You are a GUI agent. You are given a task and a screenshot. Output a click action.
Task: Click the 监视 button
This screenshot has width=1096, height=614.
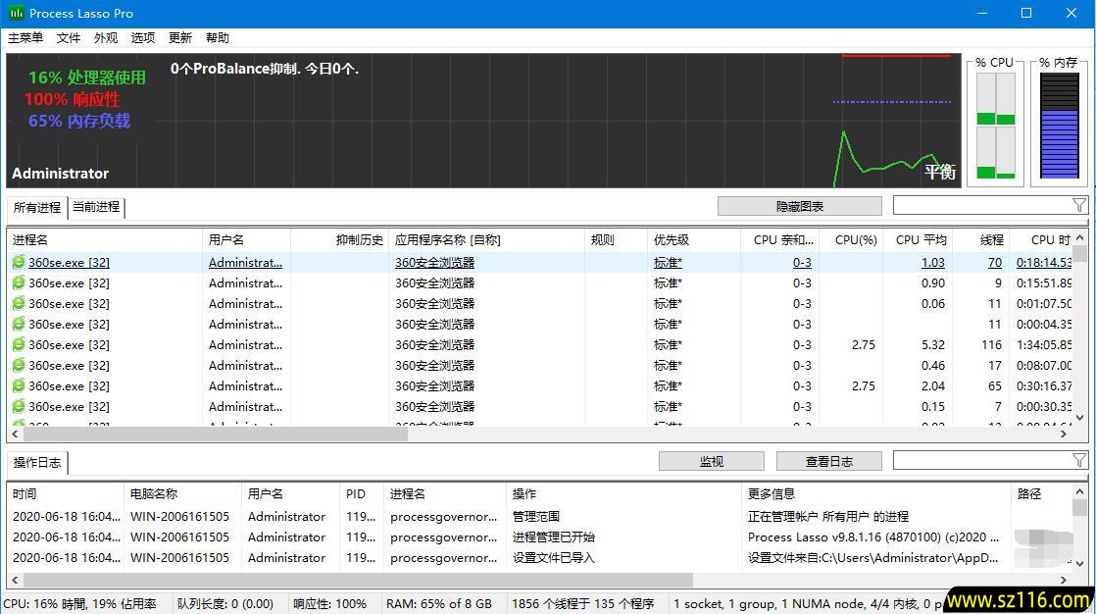coord(711,461)
